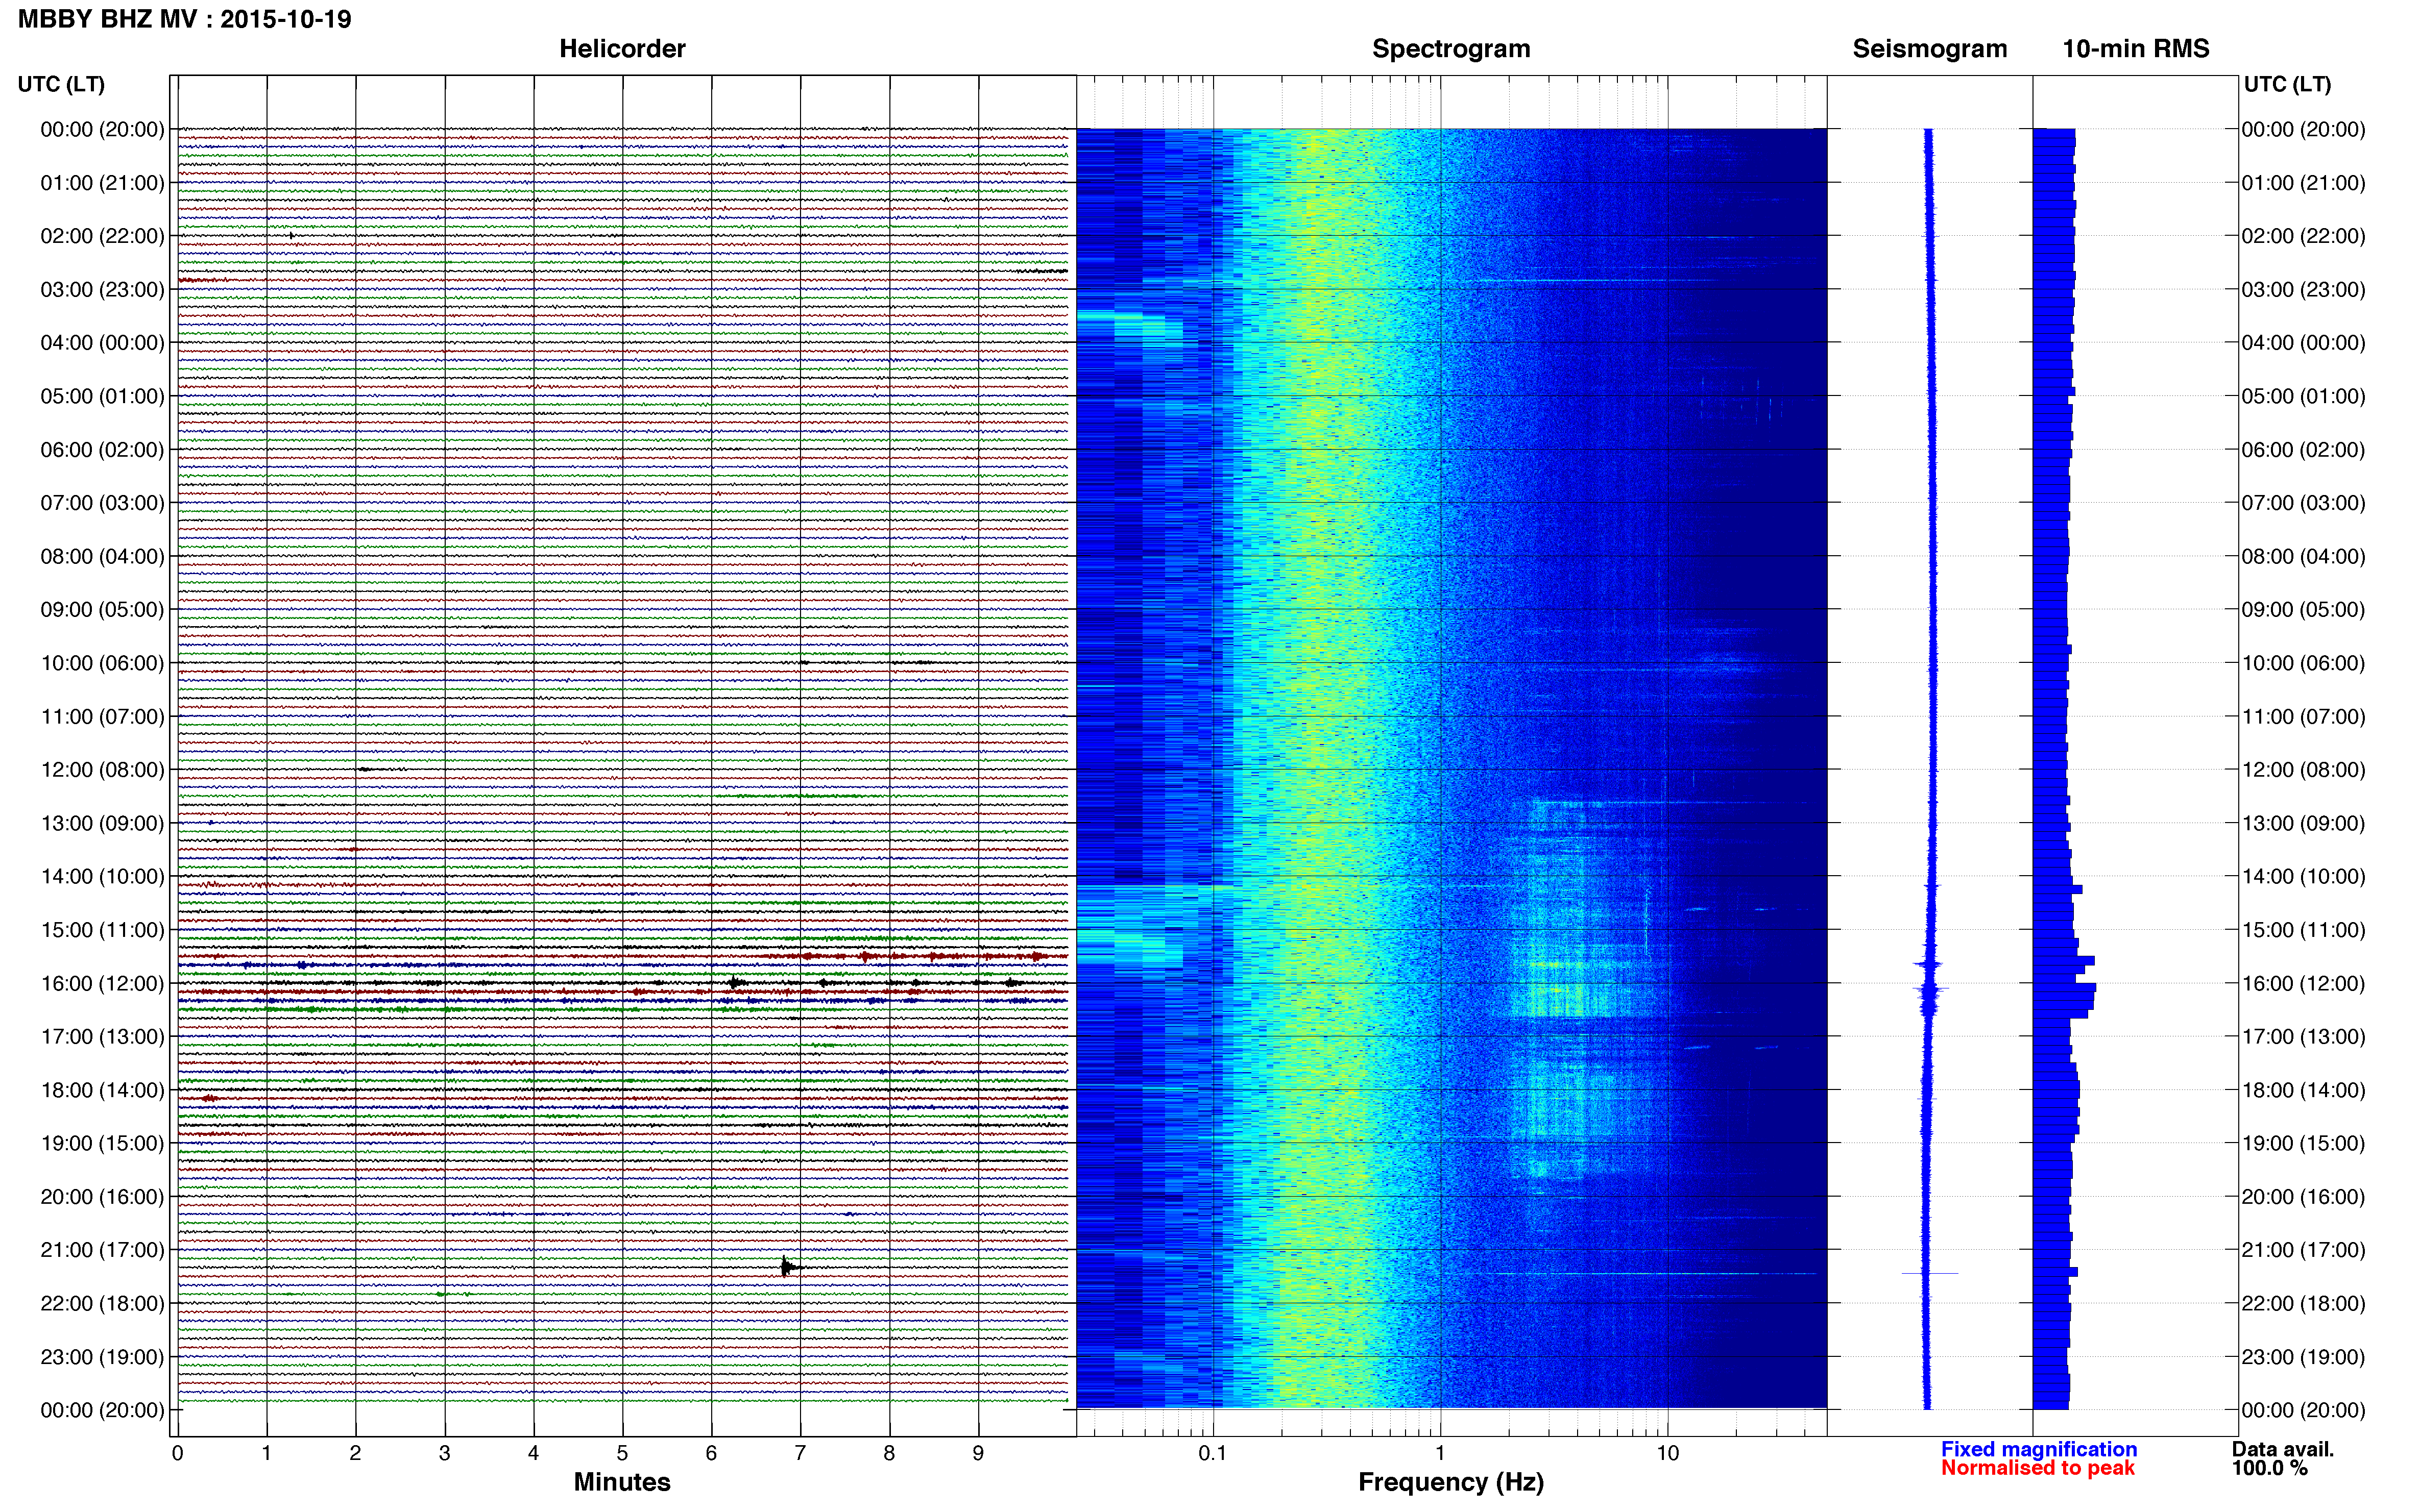Image resolution: width=2420 pixels, height=1512 pixels.
Task: Click the '7' tick on the Minutes axis
Action: point(801,1453)
